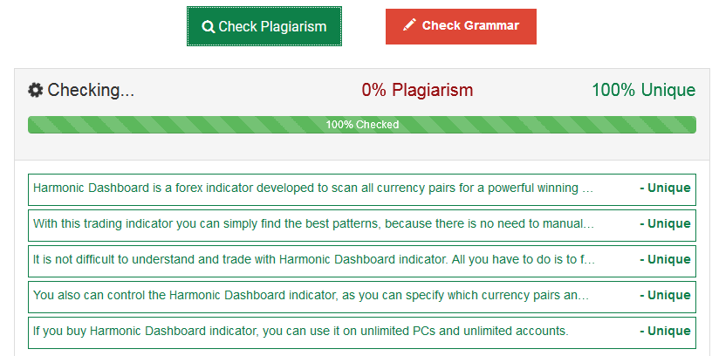This screenshot has width=712, height=356.
Task: Select the 0% Plagiarism result text
Action: coord(417,90)
